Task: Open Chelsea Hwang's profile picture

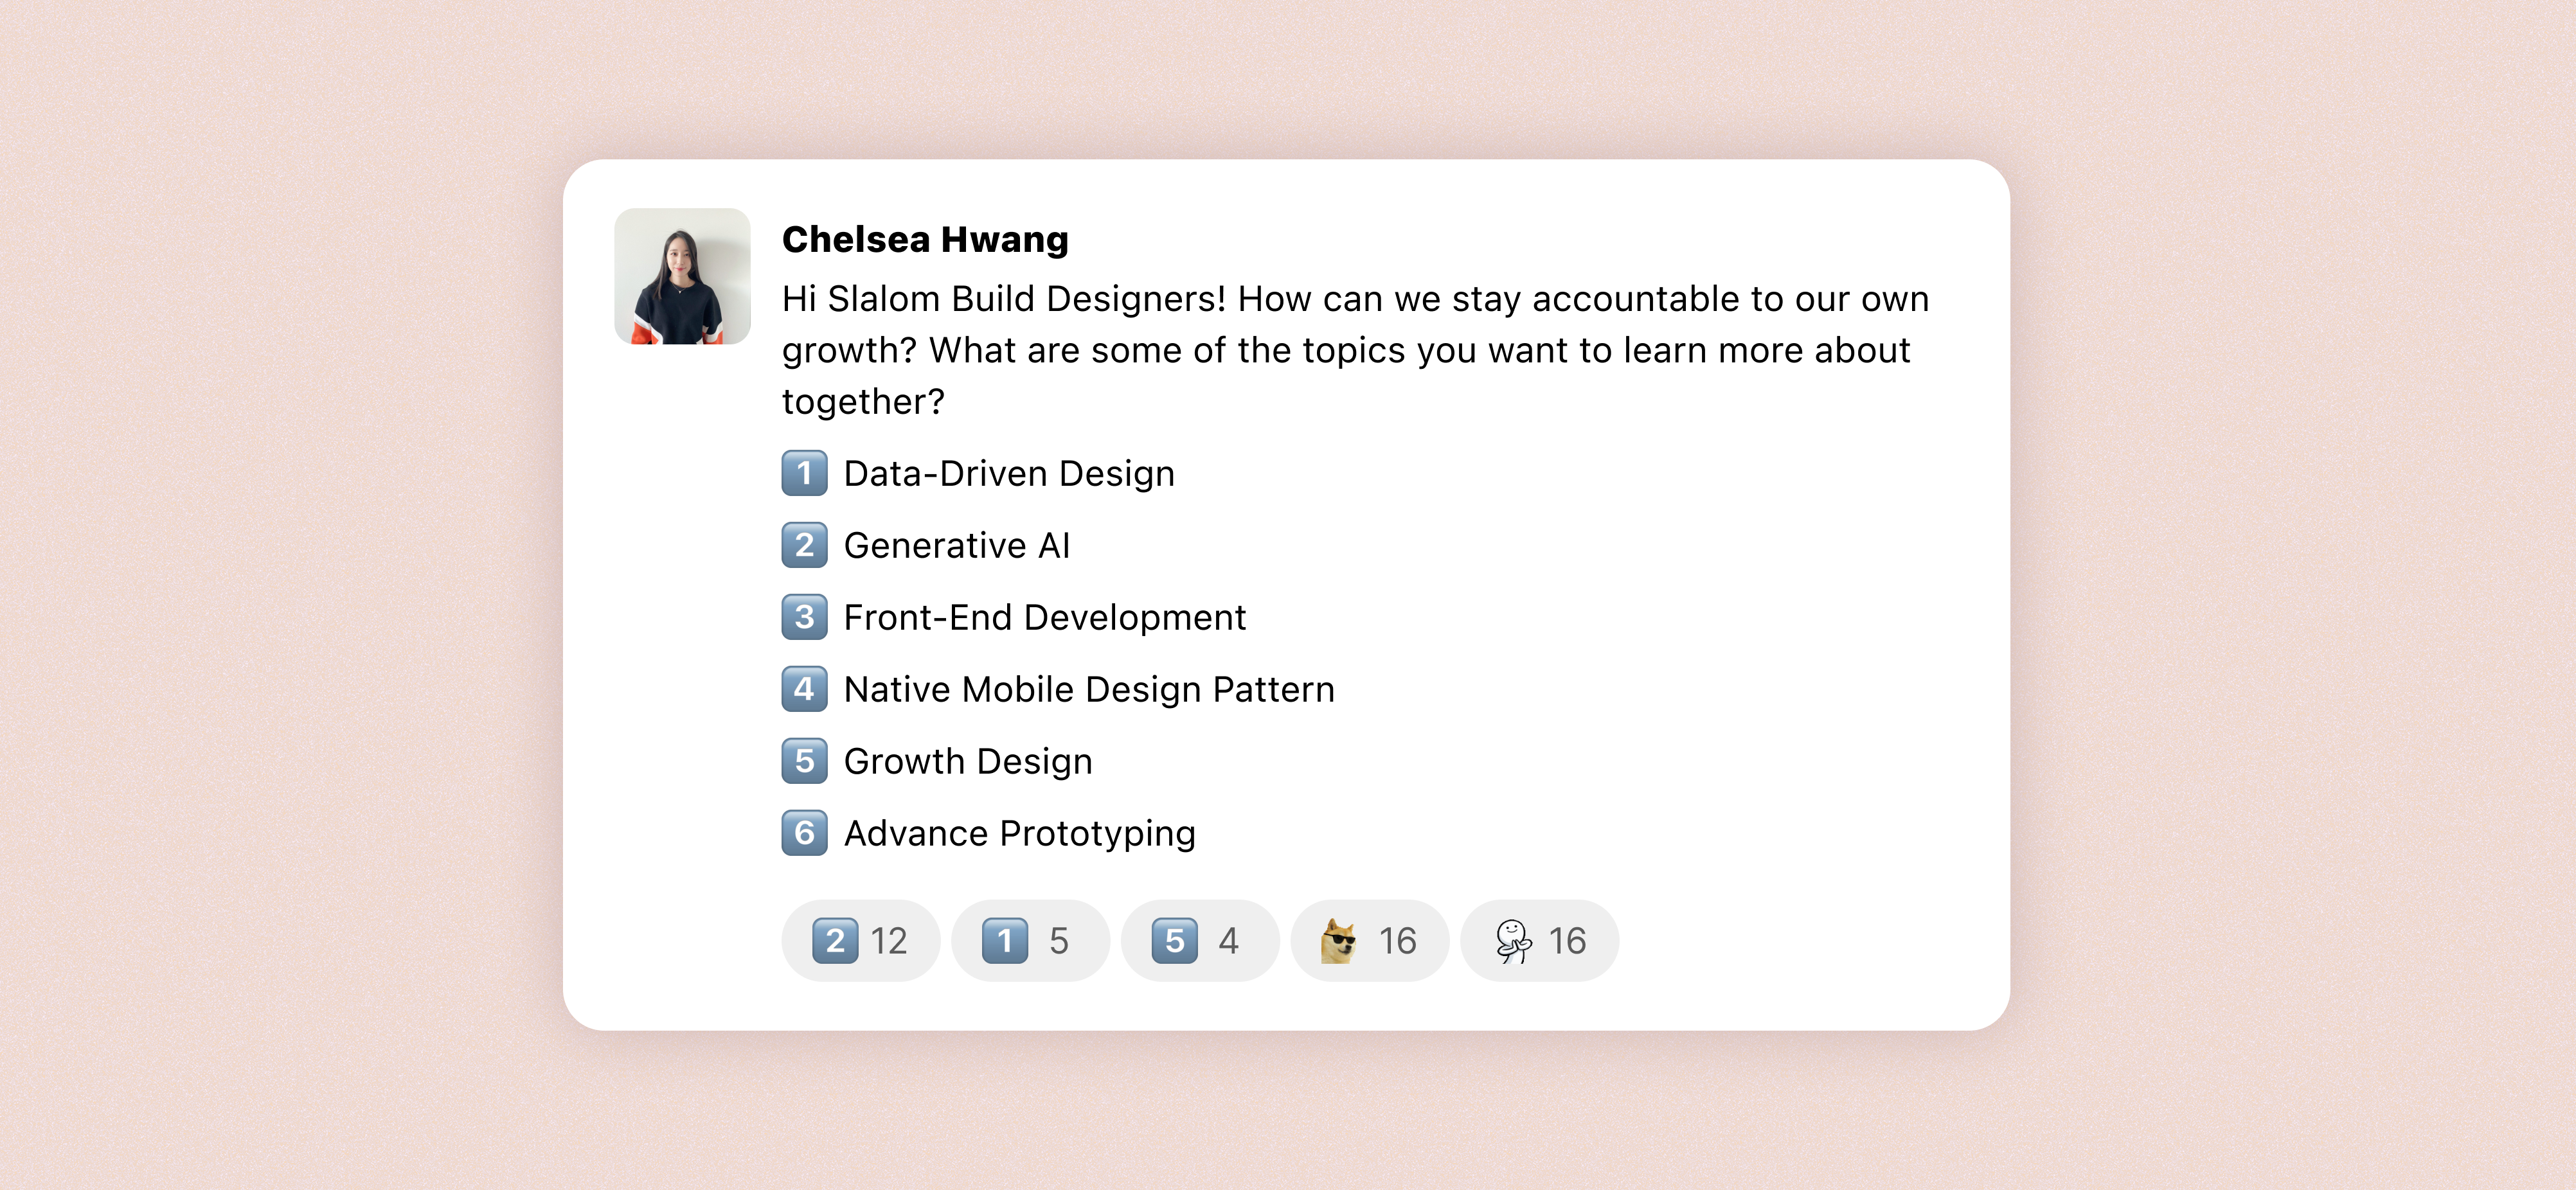Action: pos(682,276)
